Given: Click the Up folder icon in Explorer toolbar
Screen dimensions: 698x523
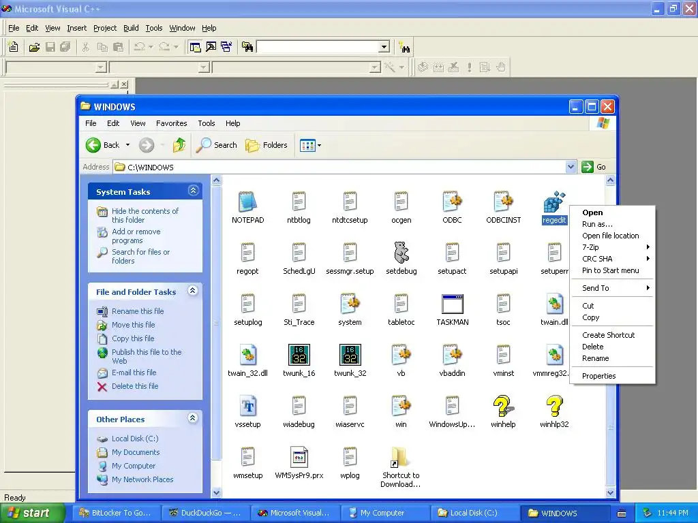Looking at the screenshot, I should [179, 145].
